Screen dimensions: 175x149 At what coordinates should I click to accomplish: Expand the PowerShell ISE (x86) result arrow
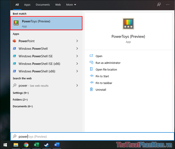(77, 63)
